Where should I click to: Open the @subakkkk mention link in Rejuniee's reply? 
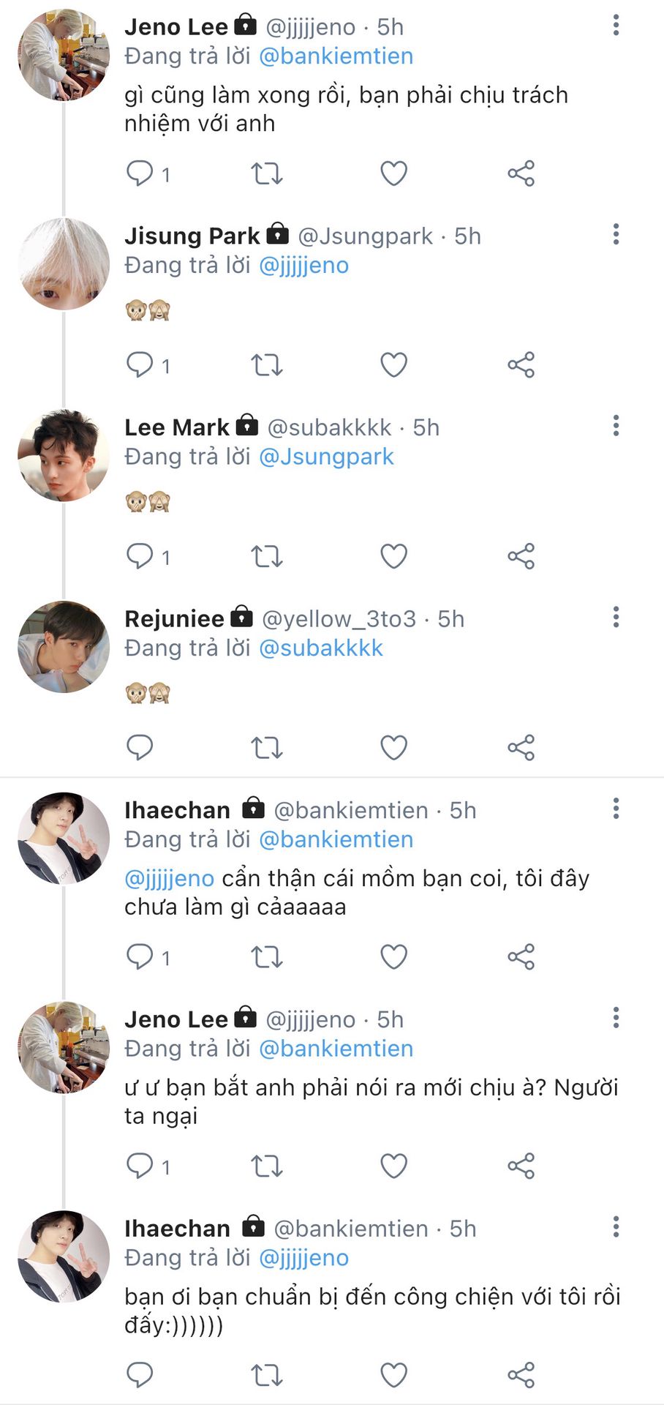[321, 648]
